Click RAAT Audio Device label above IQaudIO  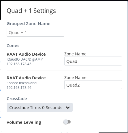[x=26, y=54]
